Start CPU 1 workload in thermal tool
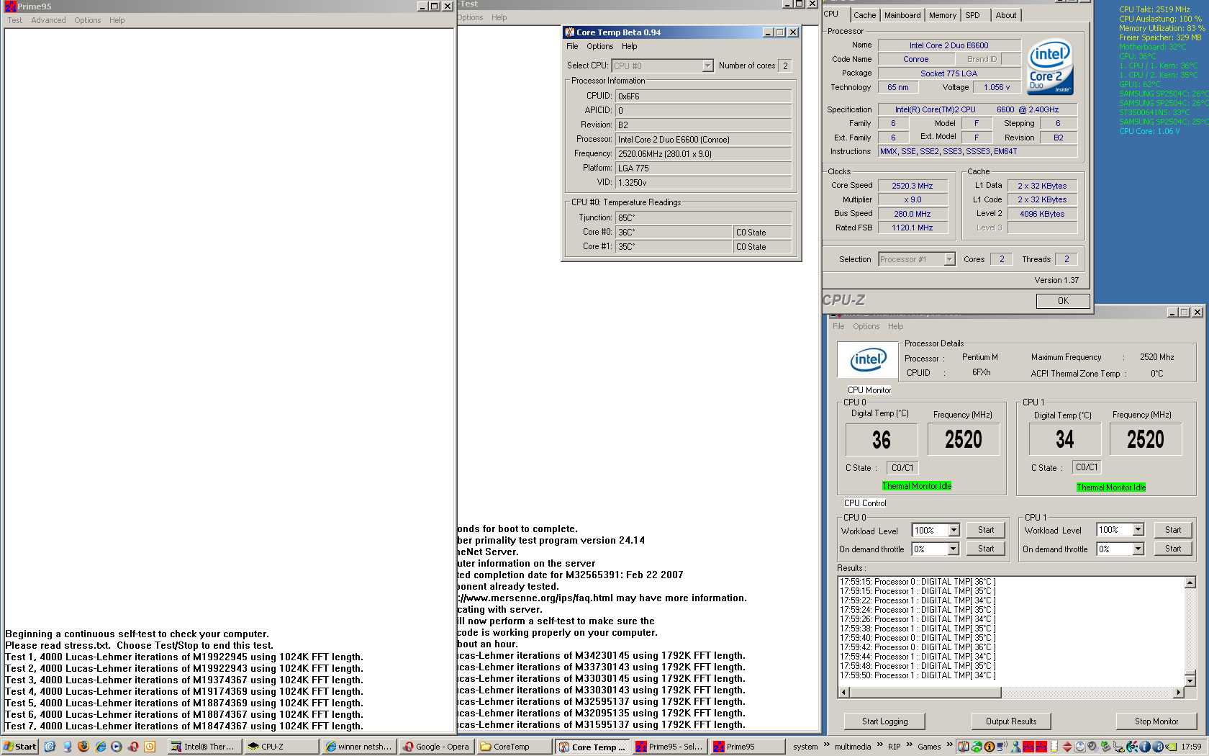 pyautogui.click(x=1173, y=530)
